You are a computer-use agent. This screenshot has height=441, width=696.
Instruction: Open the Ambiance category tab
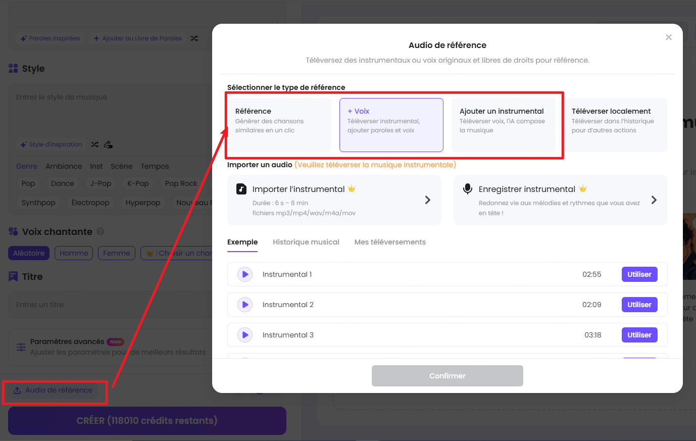(x=64, y=166)
